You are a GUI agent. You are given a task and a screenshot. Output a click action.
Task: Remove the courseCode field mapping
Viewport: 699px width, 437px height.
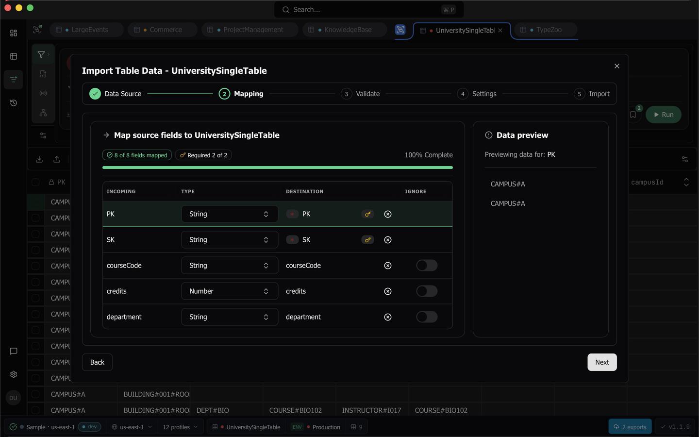[388, 266]
